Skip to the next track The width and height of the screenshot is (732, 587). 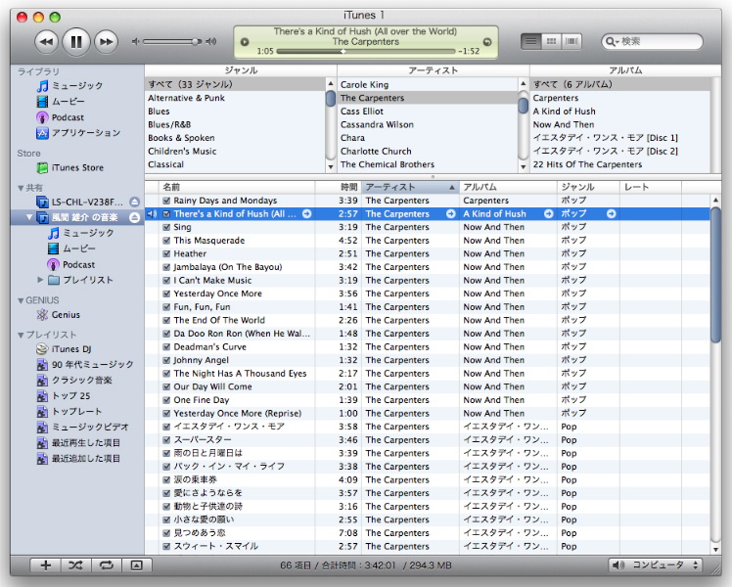pyautogui.click(x=105, y=41)
